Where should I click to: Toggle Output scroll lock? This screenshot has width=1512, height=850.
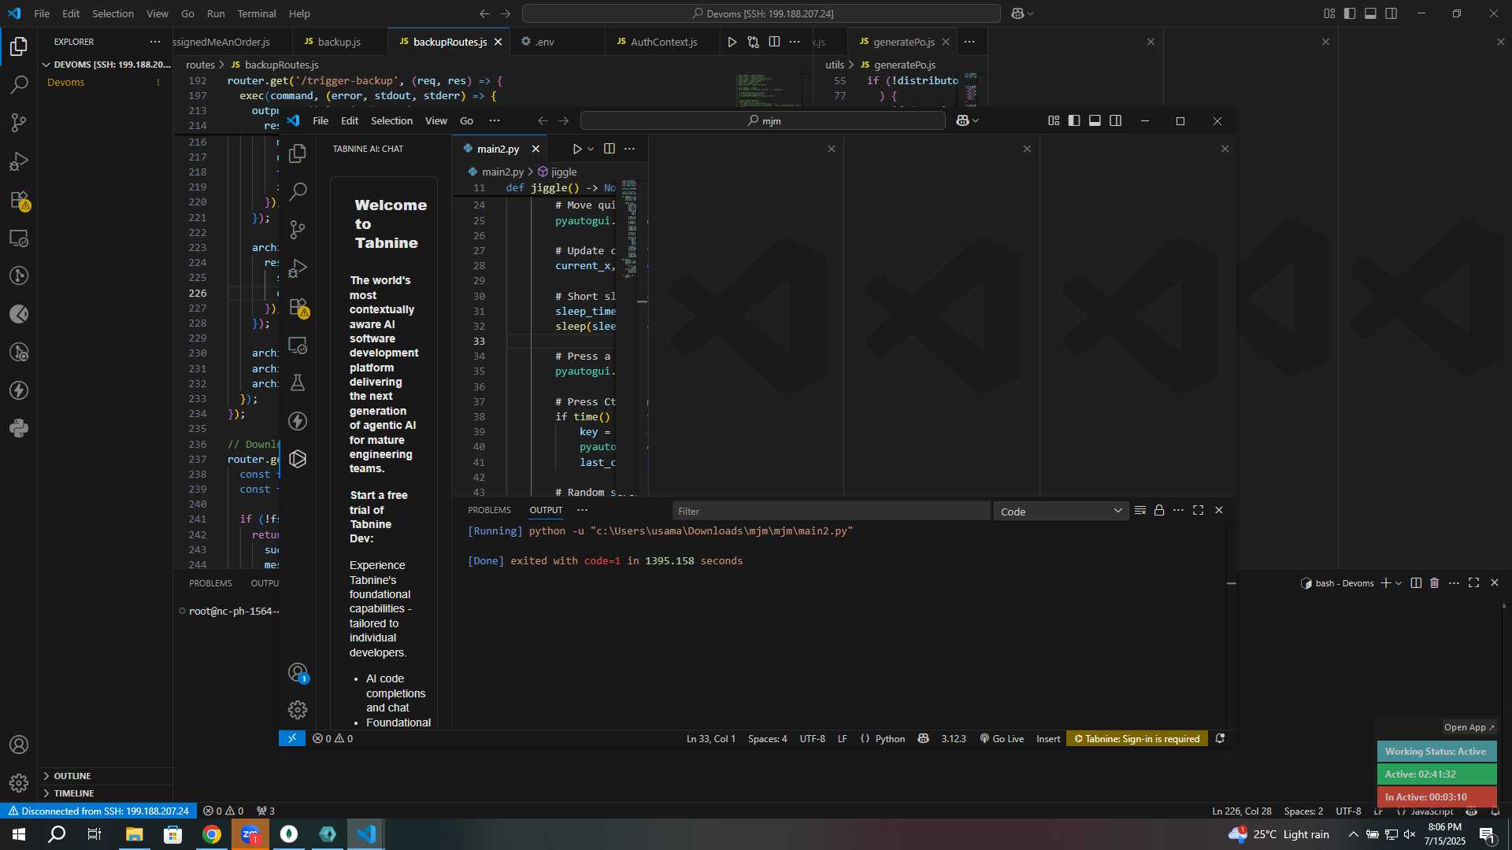coord(1159,511)
